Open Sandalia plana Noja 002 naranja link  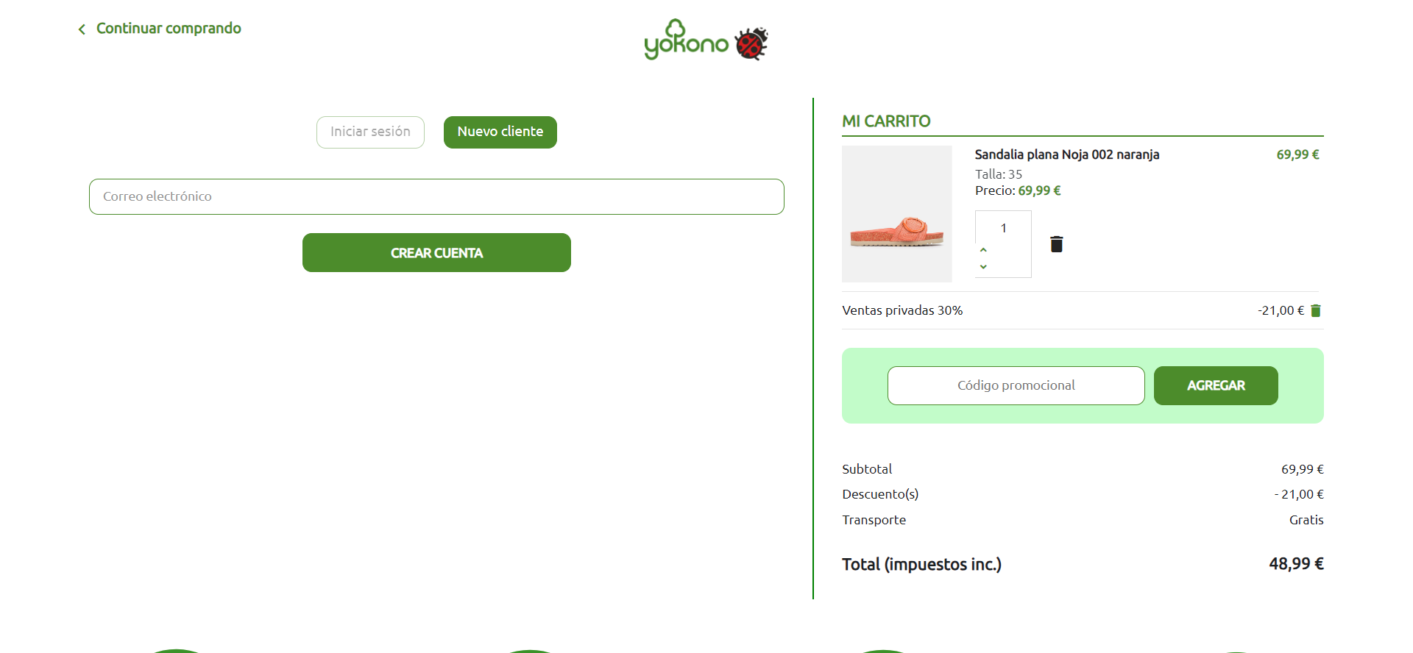click(1067, 154)
